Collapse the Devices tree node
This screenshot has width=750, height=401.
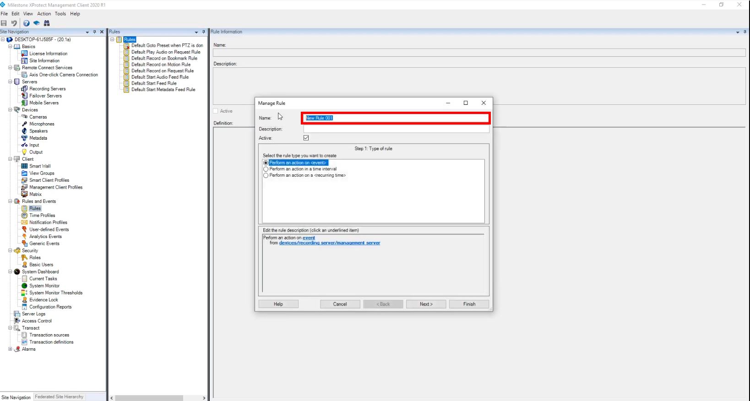pos(10,110)
